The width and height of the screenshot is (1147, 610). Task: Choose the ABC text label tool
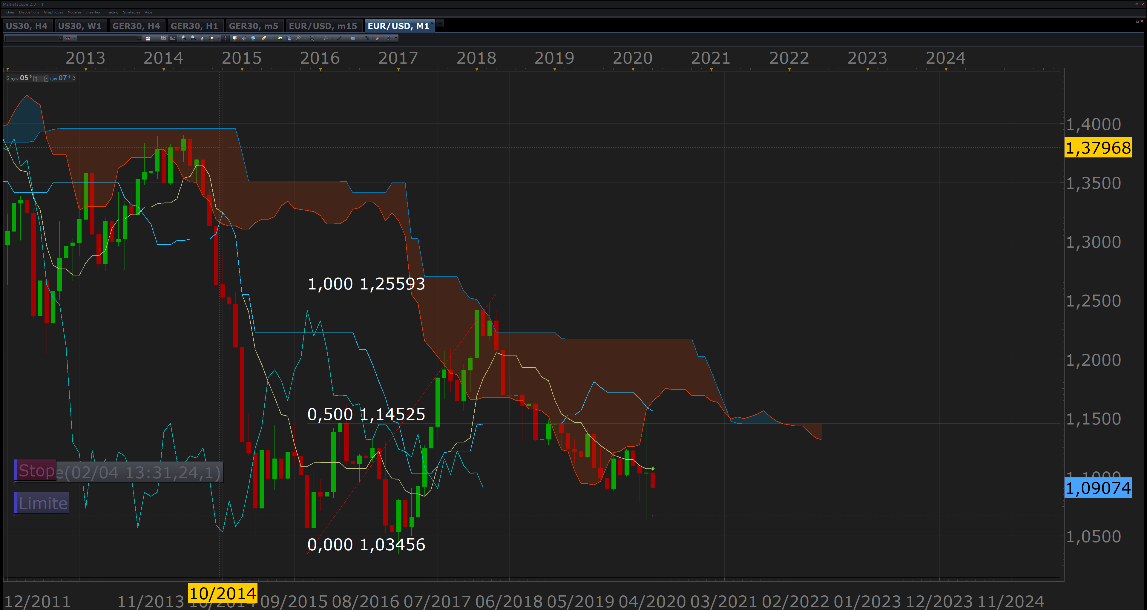(x=367, y=38)
